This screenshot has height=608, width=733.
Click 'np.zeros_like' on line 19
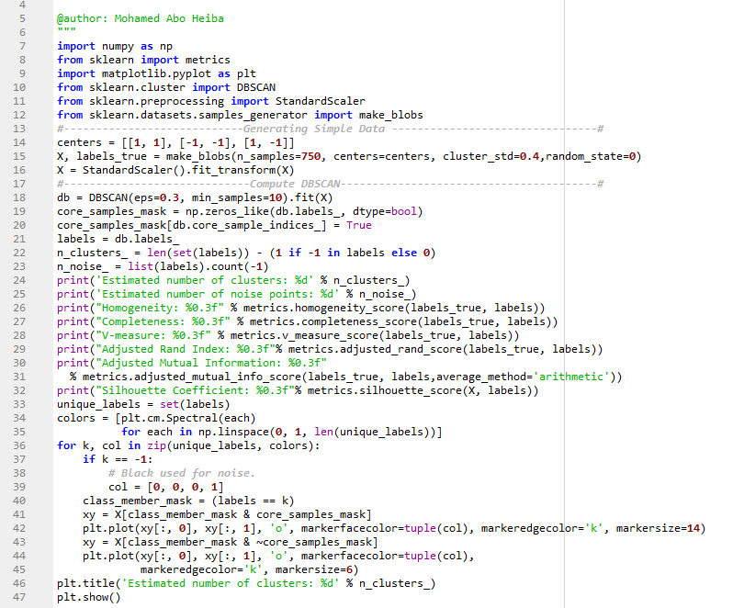pos(227,212)
